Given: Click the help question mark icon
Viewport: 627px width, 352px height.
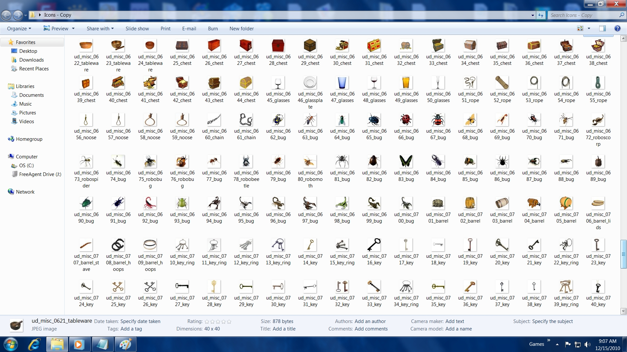Looking at the screenshot, I should (x=617, y=28).
